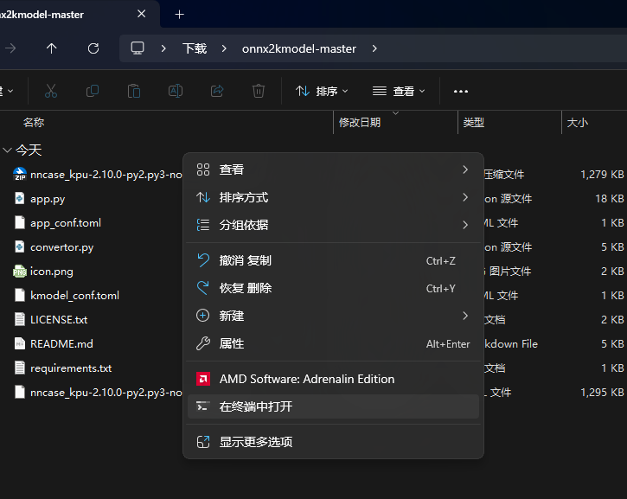The width and height of the screenshot is (627, 499).
Task: Click the Paste clipboard icon
Action: tap(134, 91)
